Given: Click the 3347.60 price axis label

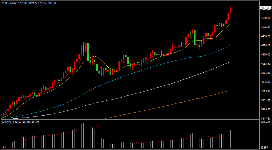Looking at the screenshot, I should coord(265,119).
